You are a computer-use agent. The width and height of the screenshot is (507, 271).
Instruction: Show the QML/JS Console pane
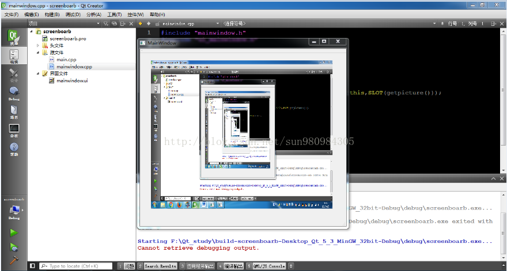pyautogui.click(x=266, y=266)
